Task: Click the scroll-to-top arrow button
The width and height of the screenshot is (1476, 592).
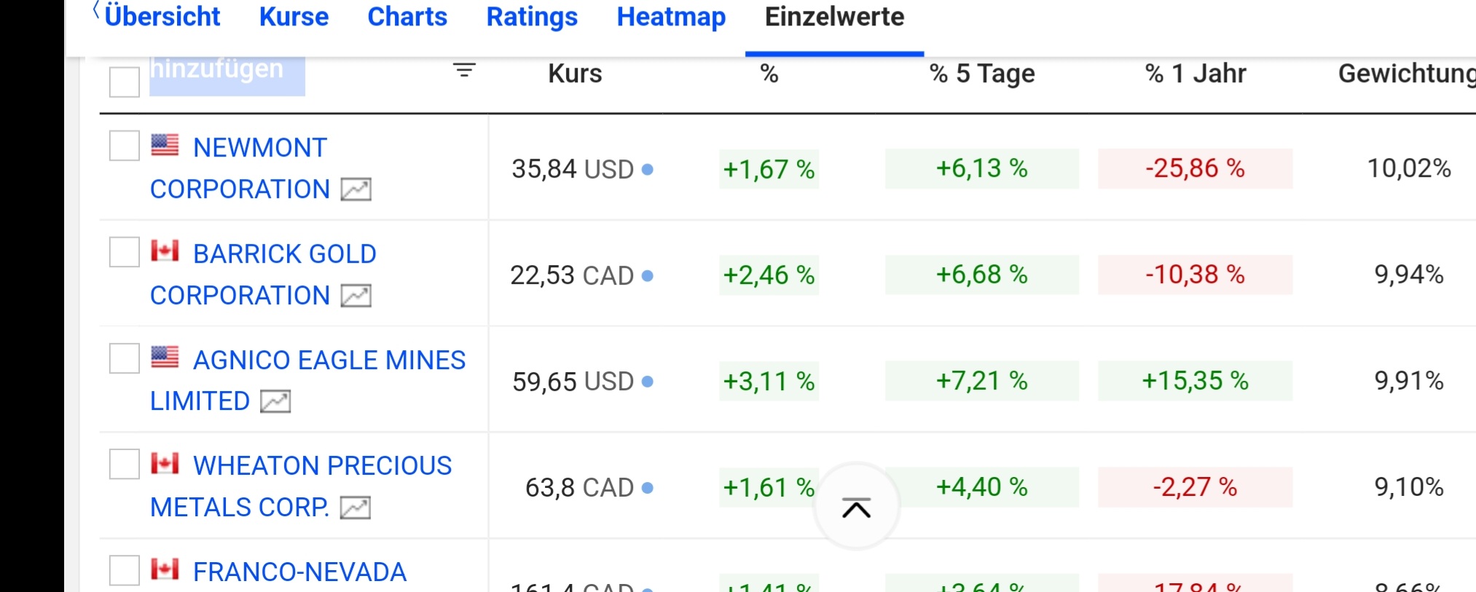Action: coord(856,508)
